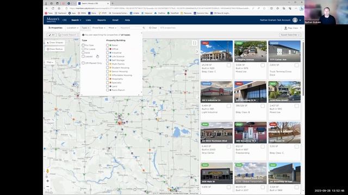Zoom out on the map with the minus button
This screenshot has width=348, height=195.
[x=47, y=186]
